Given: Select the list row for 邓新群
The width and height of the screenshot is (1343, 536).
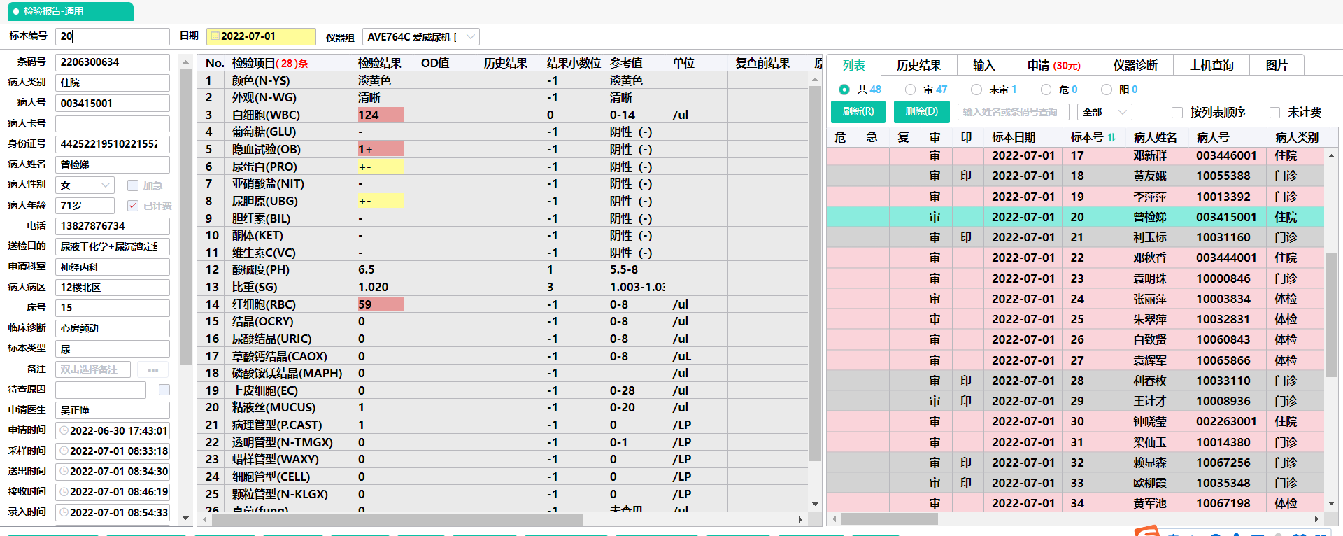Looking at the screenshot, I should (1076, 155).
